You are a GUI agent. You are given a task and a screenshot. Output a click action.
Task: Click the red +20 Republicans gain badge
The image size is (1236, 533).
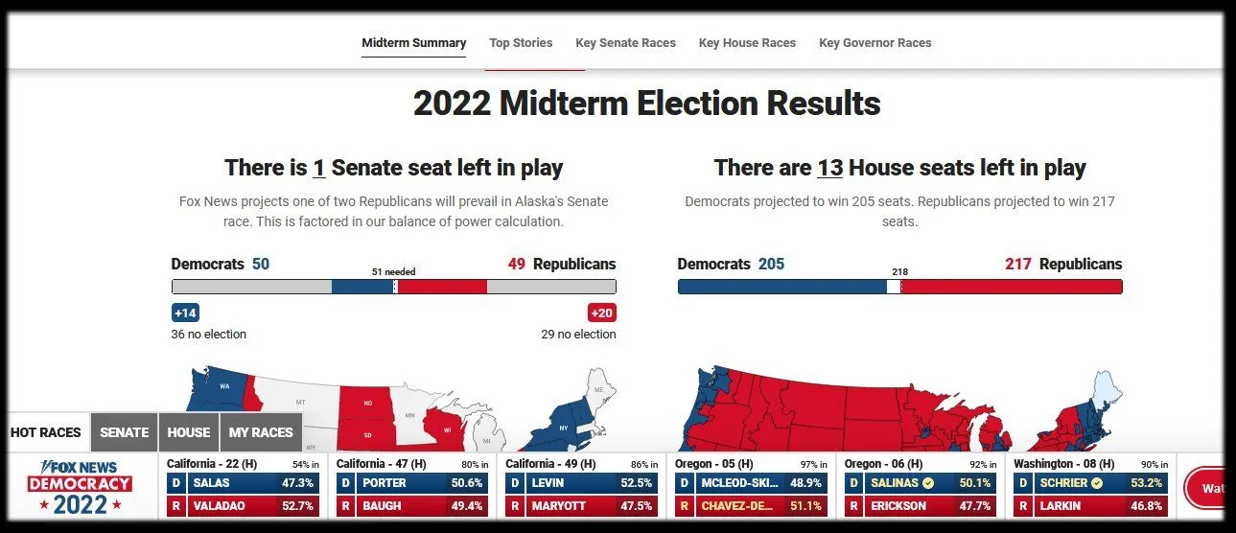[x=601, y=313]
